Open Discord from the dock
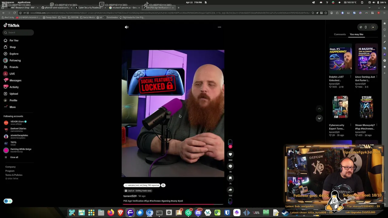 tap(198, 213)
